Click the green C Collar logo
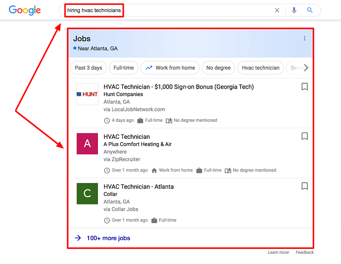The width and height of the screenshot is (341, 264). (x=87, y=193)
